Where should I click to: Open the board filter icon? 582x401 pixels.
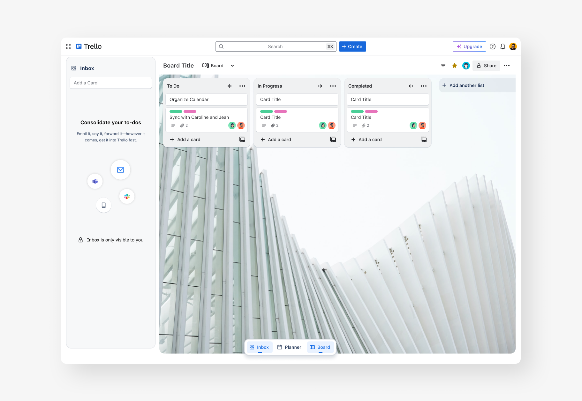[443, 66]
